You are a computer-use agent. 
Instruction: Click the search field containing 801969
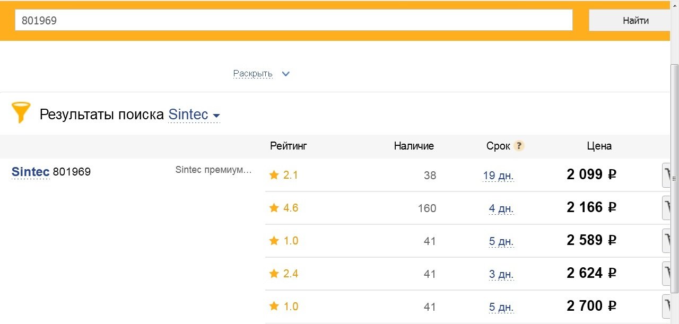coord(294,20)
